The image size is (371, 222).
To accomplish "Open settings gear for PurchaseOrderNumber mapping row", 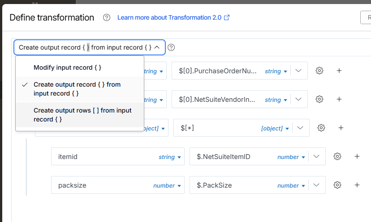I will tap(319, 71).
